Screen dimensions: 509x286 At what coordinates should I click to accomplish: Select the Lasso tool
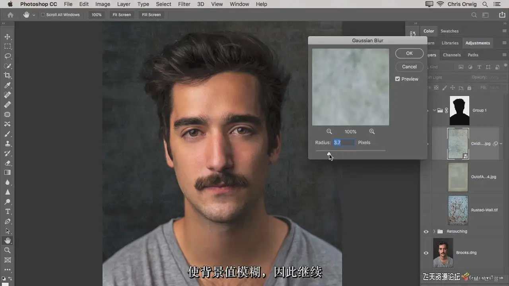7,56
